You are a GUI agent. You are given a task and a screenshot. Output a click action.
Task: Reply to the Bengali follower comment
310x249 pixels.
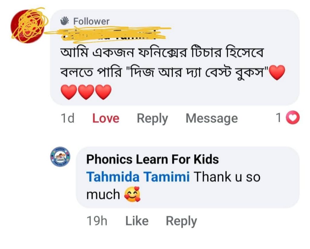pos(152,118)
